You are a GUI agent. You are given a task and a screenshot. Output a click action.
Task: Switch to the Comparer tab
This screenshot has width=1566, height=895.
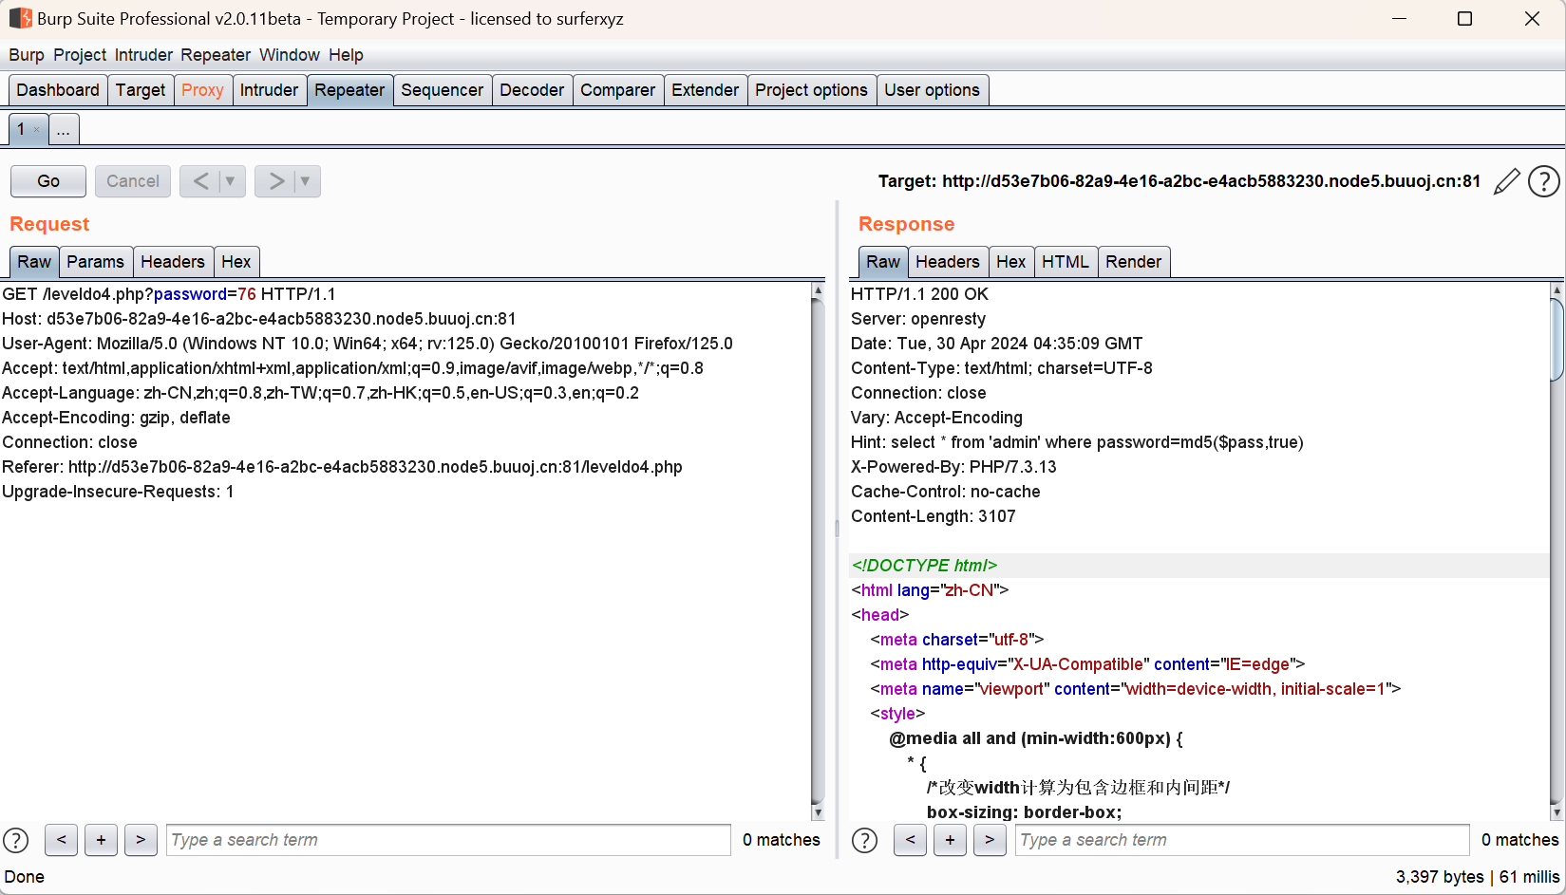[618, 90]
